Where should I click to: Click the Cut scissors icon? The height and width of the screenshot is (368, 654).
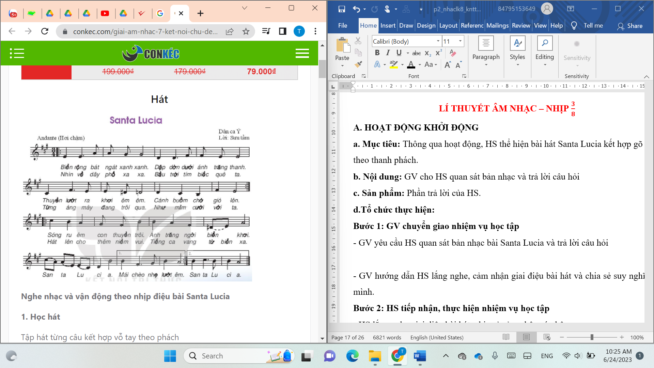[358, 41]
